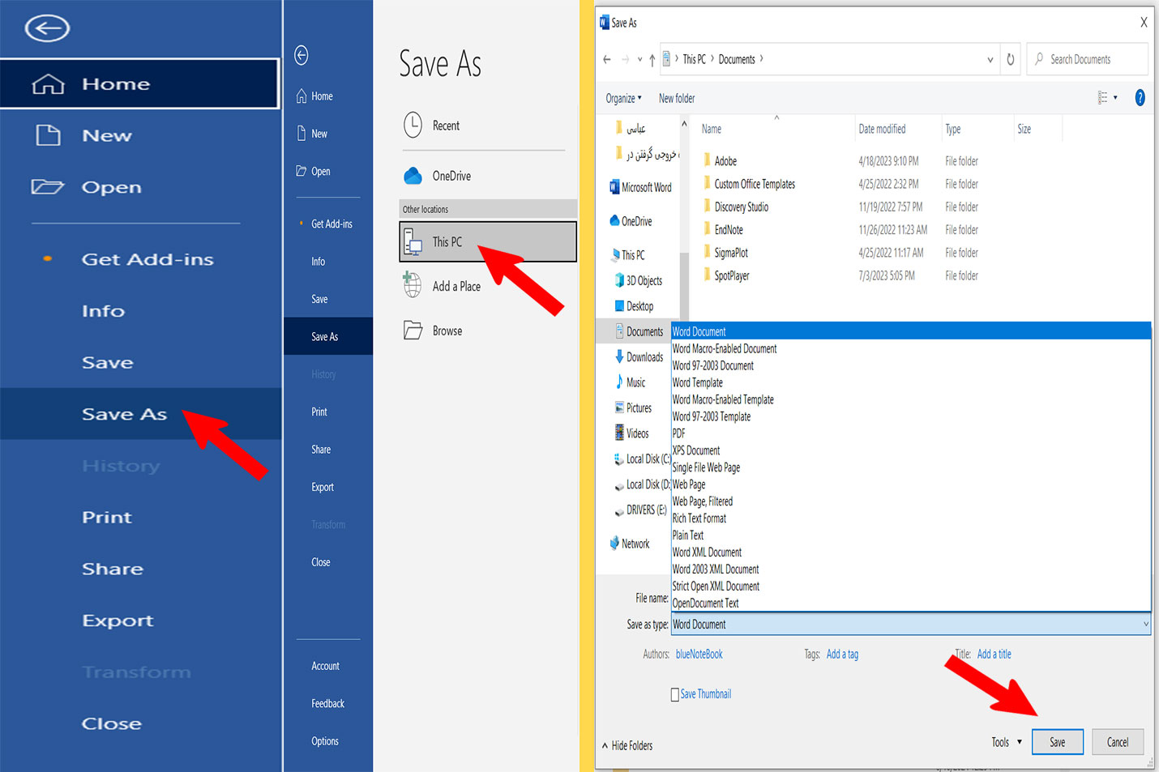This screenshot has height=772, width=1159.
Task: Click the blank page icon beside enlarged New
Action: (x=48, y=134)
